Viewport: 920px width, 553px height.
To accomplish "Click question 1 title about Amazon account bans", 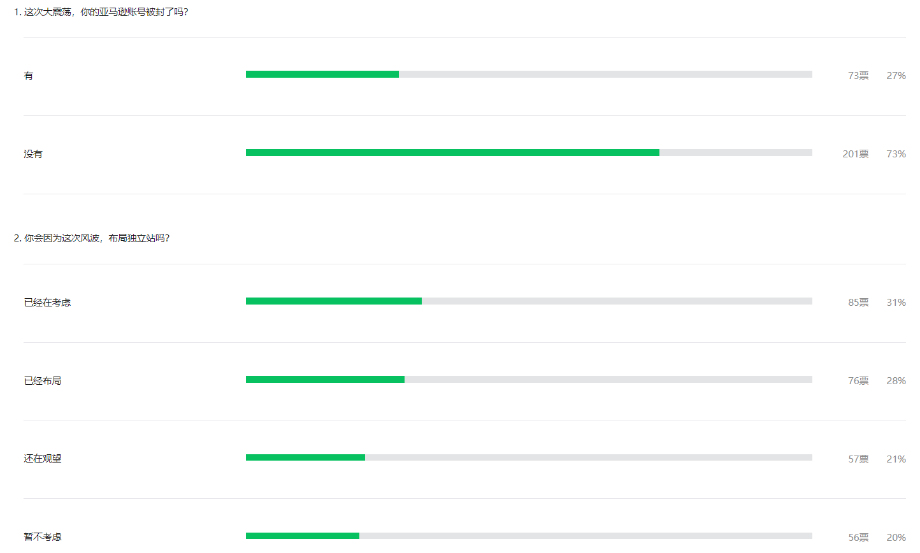I will click(101, 12).
